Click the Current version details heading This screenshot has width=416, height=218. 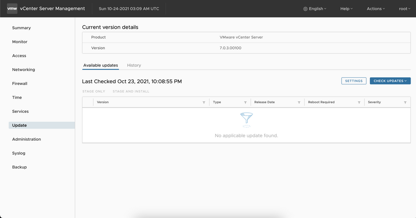tap(110, 27)
